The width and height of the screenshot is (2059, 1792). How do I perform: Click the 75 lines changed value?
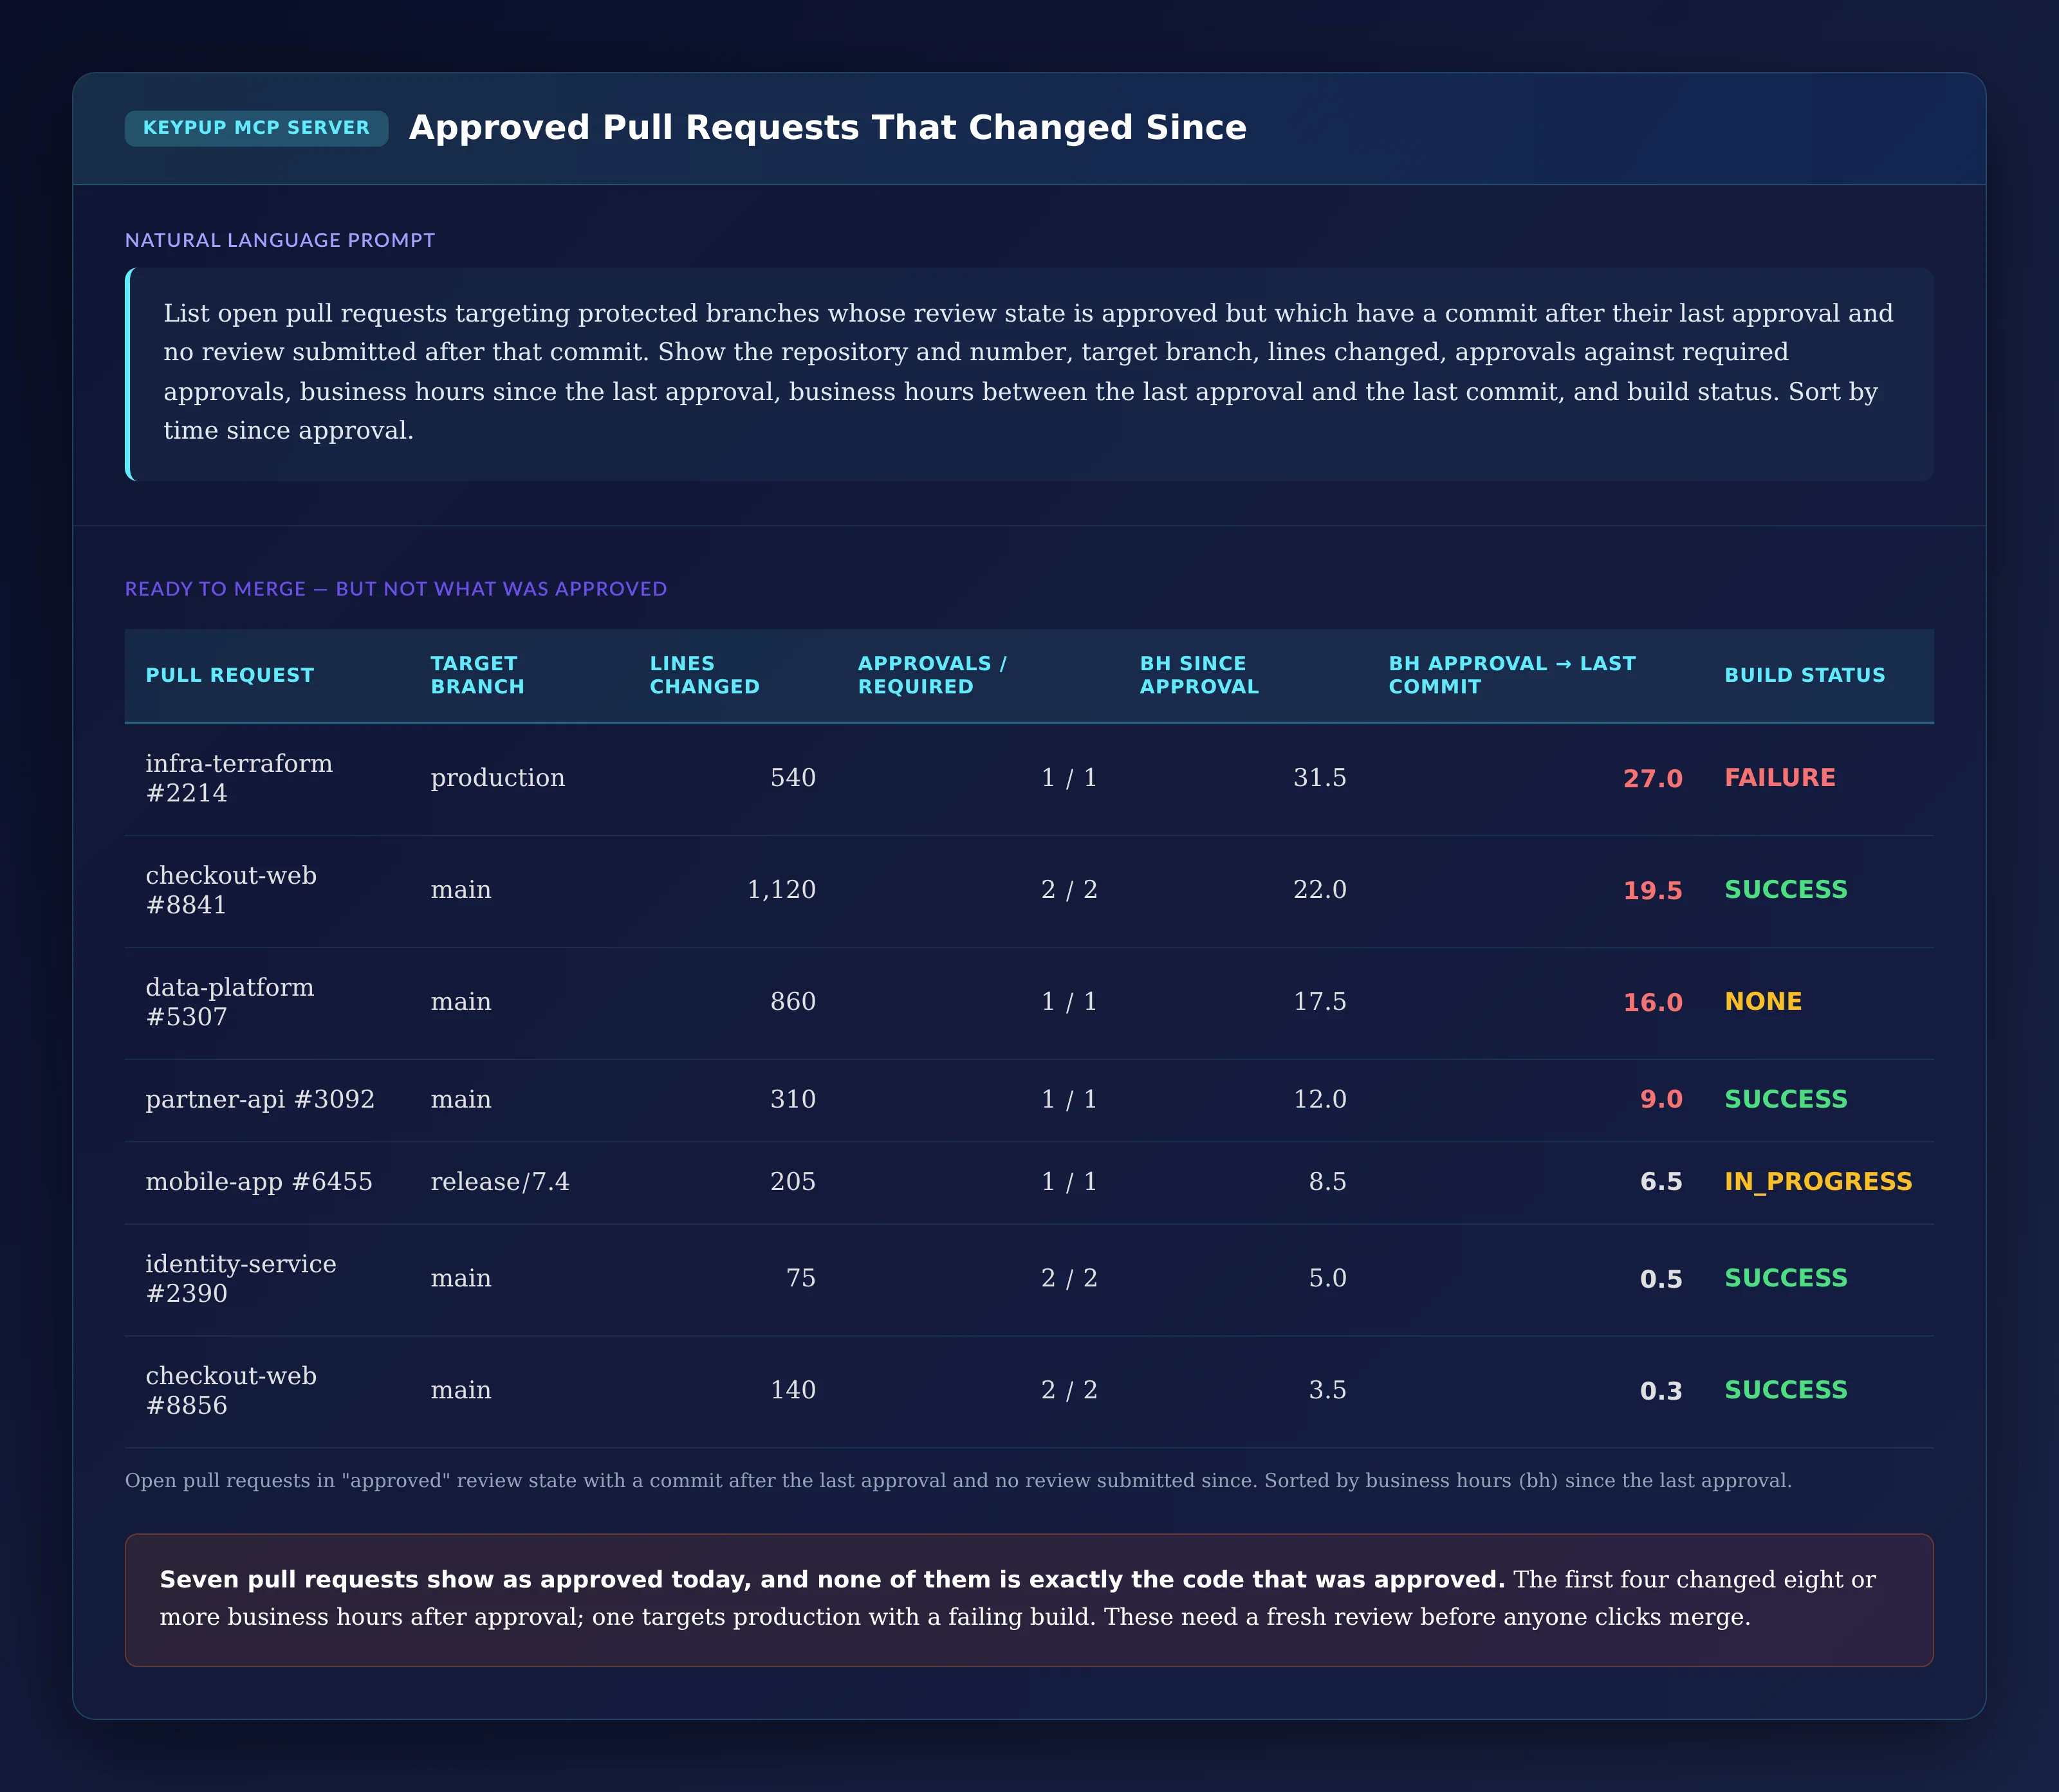800,1278
